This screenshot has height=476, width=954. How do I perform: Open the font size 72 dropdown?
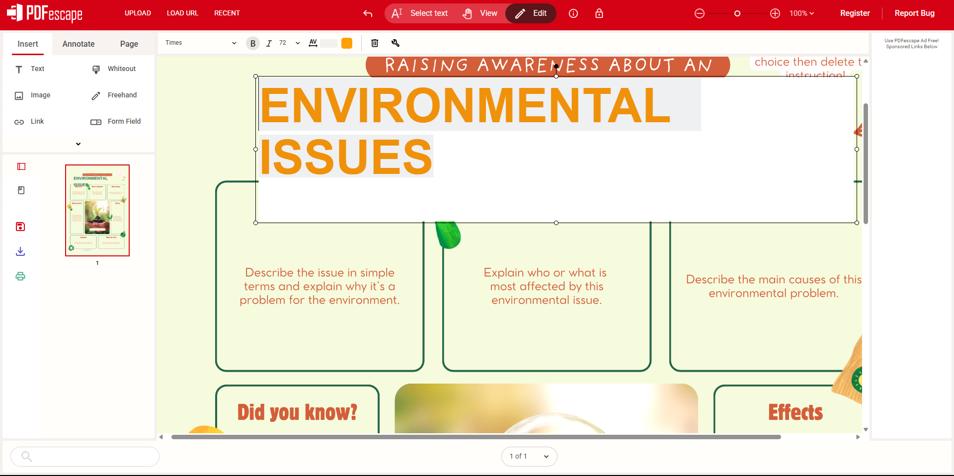(290, 43)
